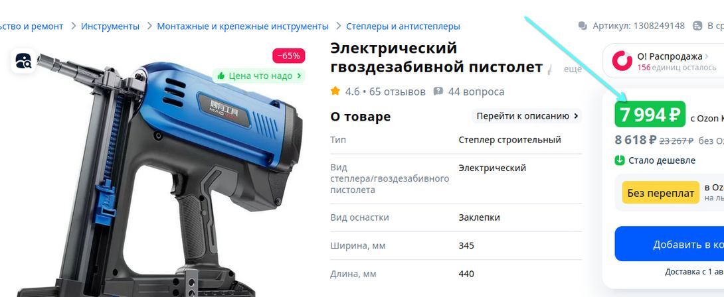Expand product title with ещё
Screen dimensions: 724x297
pos(573,69)
